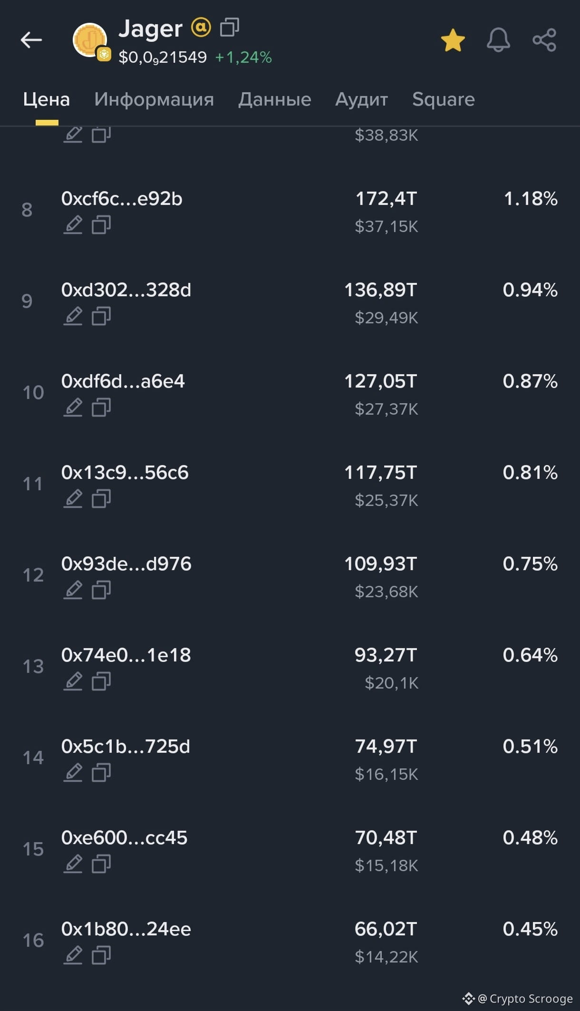Copy address 0x1b80...24ee
The width and height of the screenshot is (580, 1011).
[x=101, y=955]
